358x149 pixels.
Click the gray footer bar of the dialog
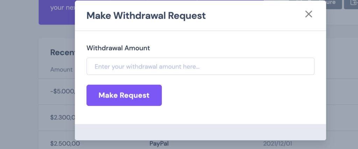200,132
